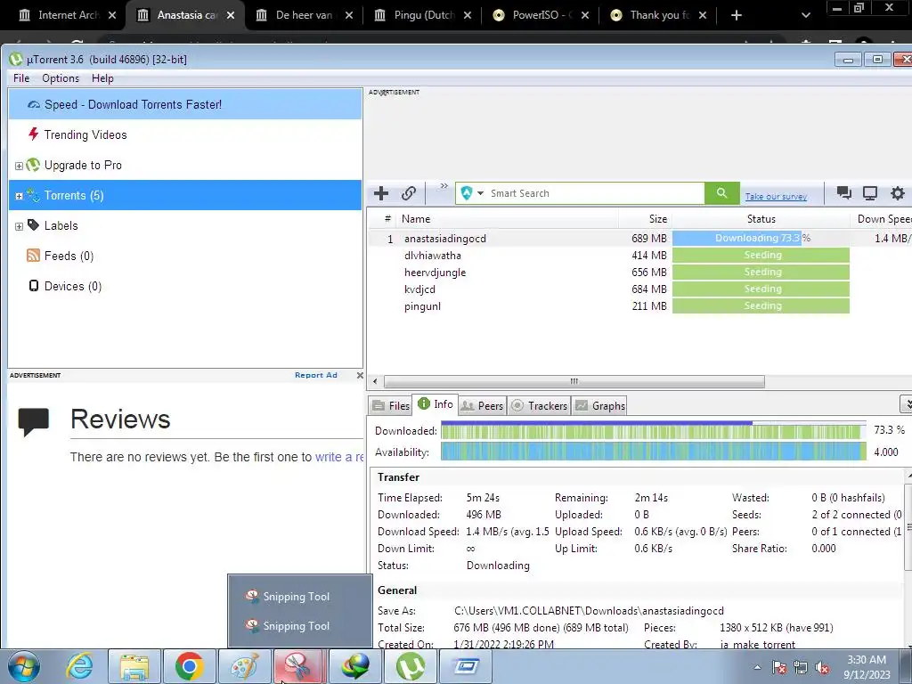912x684 pixels.
Task: Open the Options menu
Action: tap(61, 78)
